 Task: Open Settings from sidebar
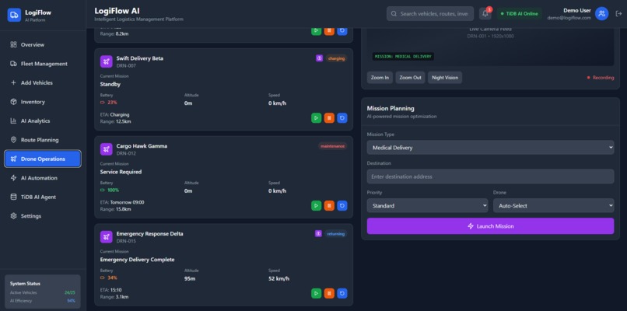(43, 216)
